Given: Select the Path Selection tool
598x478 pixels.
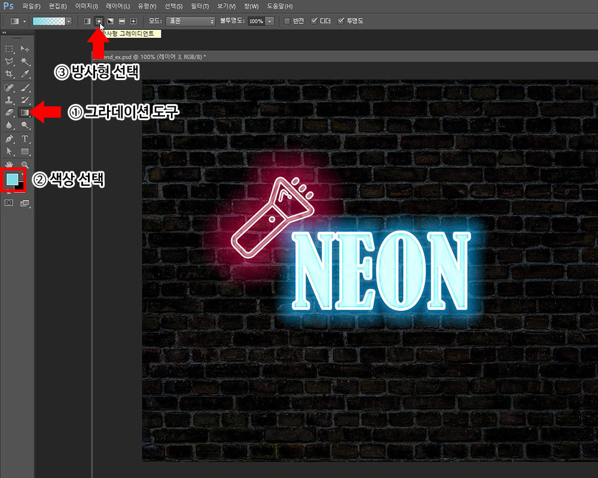Looking at the screenshot, I should click(9, 151).
